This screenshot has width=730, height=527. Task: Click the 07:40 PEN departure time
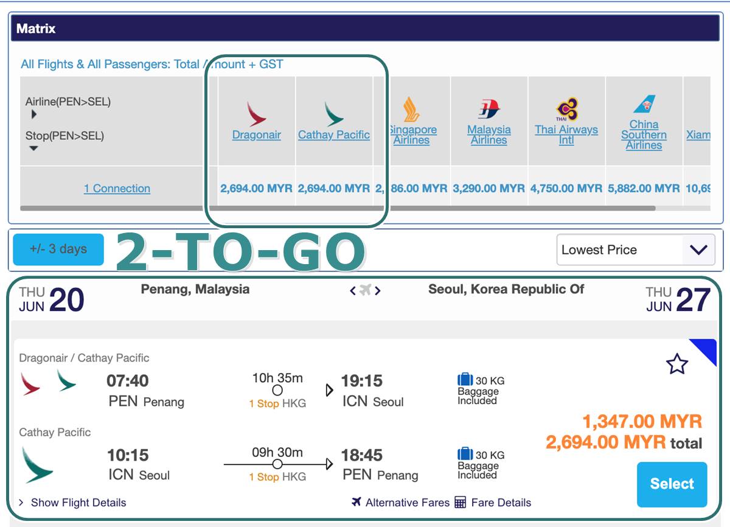(128, 382)
